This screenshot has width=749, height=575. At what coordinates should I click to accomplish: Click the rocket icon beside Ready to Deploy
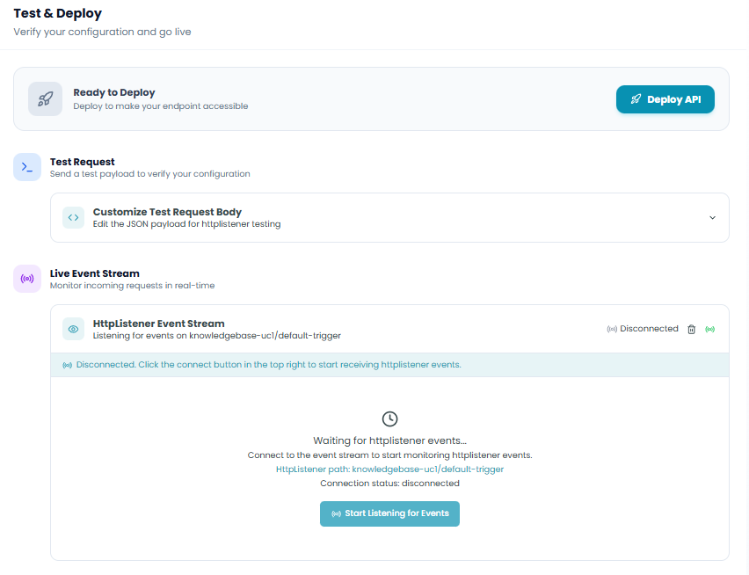point(45,99)
